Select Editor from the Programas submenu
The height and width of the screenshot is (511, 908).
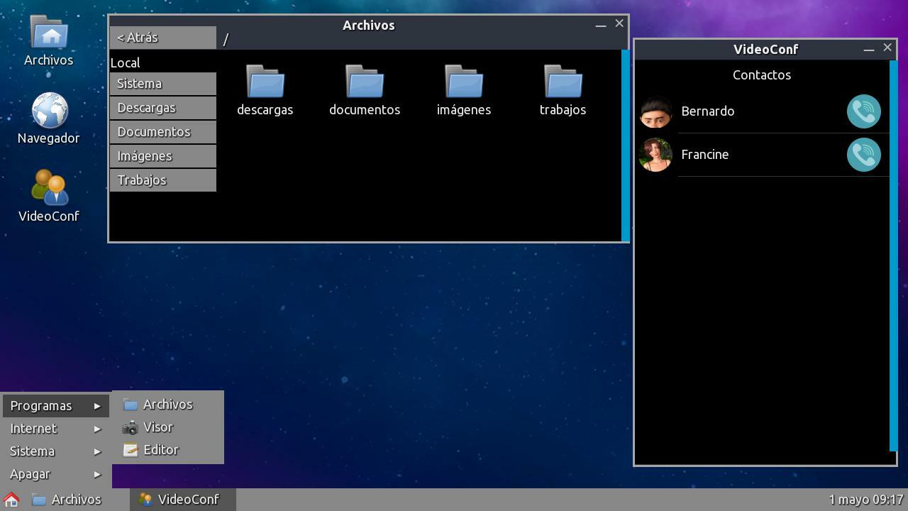point(160,450)
